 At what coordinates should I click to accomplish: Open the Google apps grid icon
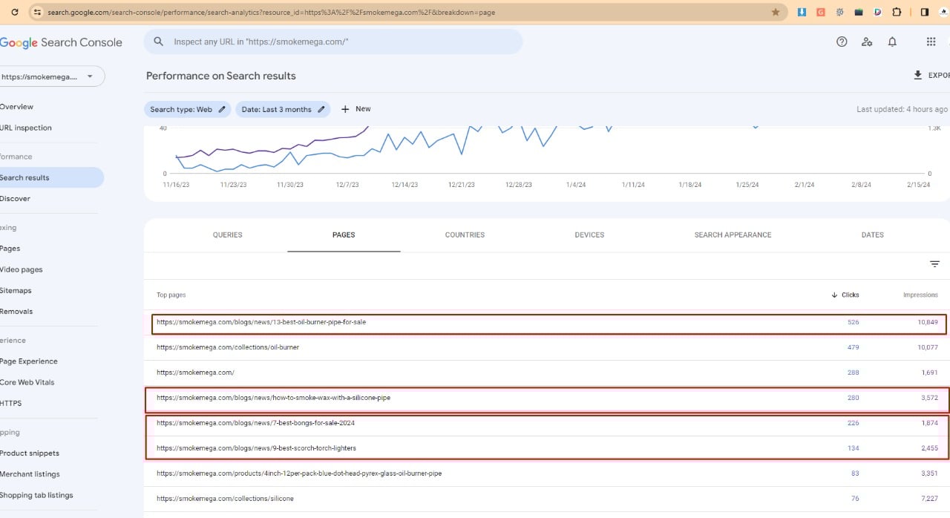[931, 42]
